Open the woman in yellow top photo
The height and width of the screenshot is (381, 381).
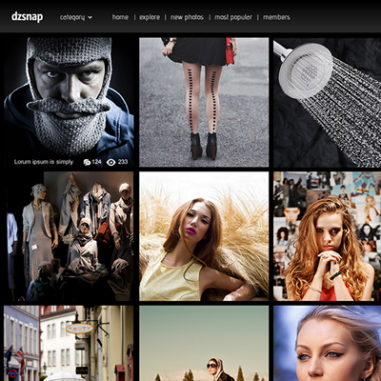point(204,236)
